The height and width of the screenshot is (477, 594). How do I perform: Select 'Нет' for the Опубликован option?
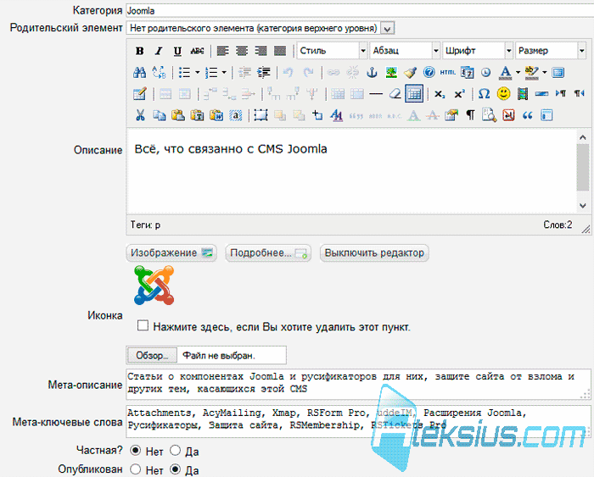(135, 469)
